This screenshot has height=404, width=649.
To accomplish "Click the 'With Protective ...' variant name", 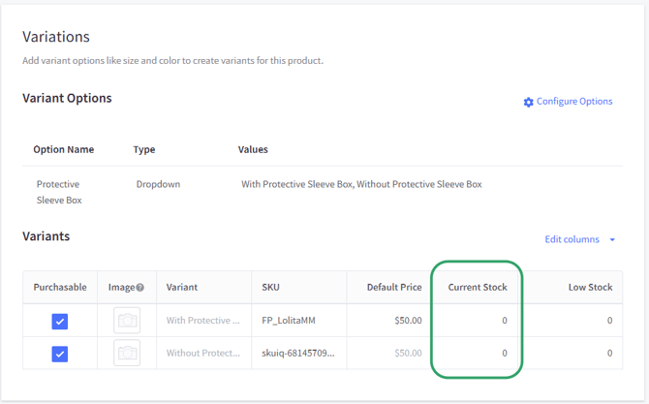I will [202, 321].
